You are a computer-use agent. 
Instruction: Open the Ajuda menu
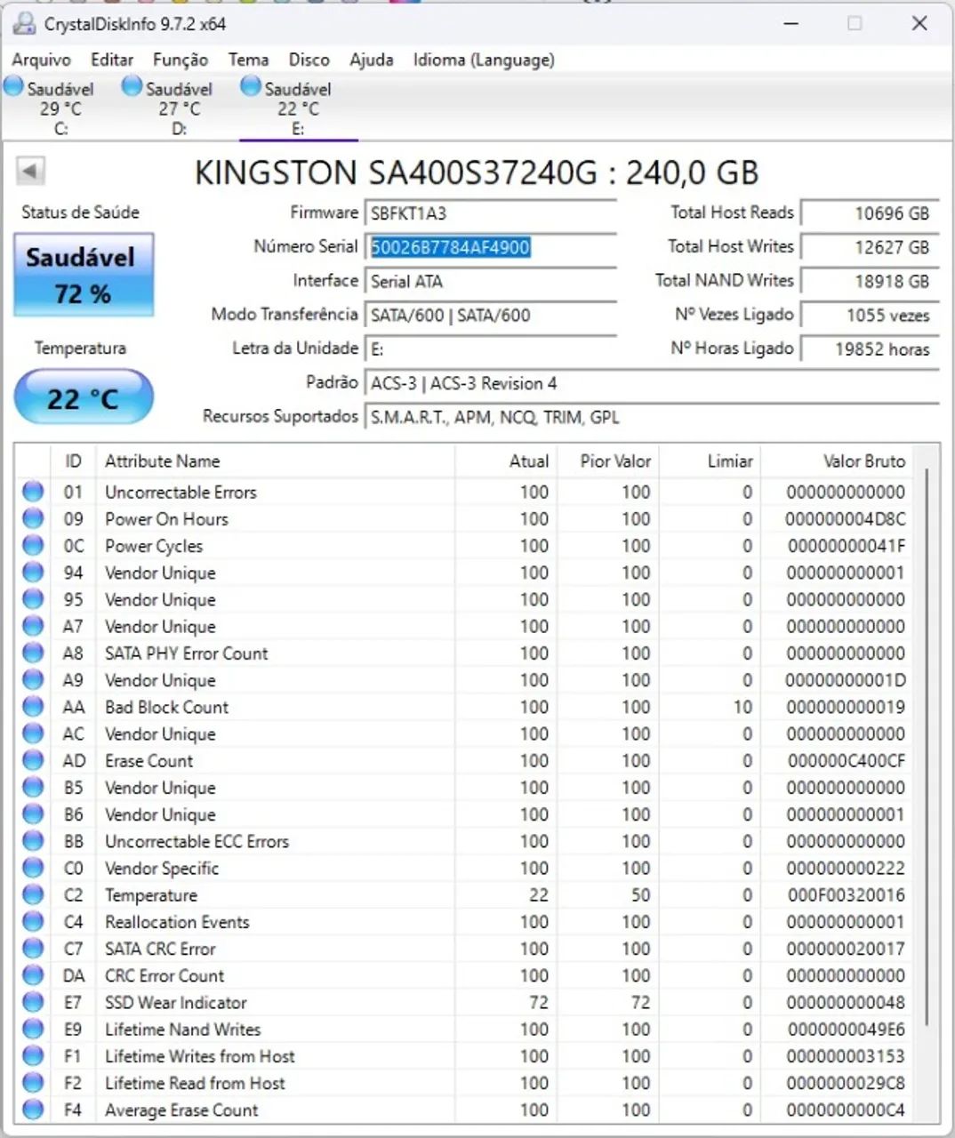(x=372, y=60)
